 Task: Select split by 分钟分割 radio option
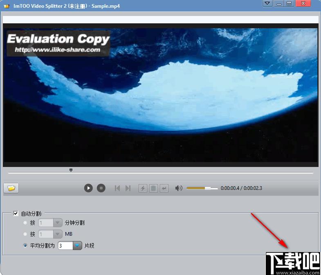click(x=26, y=223)
